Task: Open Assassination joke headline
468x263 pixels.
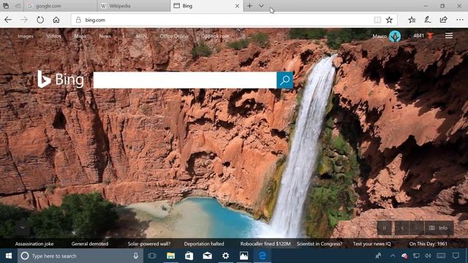Action: 34,244
